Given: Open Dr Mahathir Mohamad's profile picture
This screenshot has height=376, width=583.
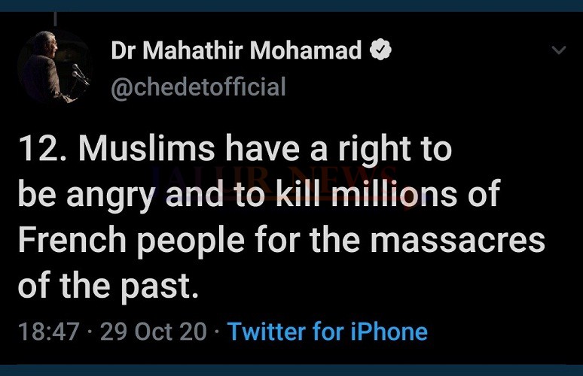Looking at the screenshot, I should point(55,67).
